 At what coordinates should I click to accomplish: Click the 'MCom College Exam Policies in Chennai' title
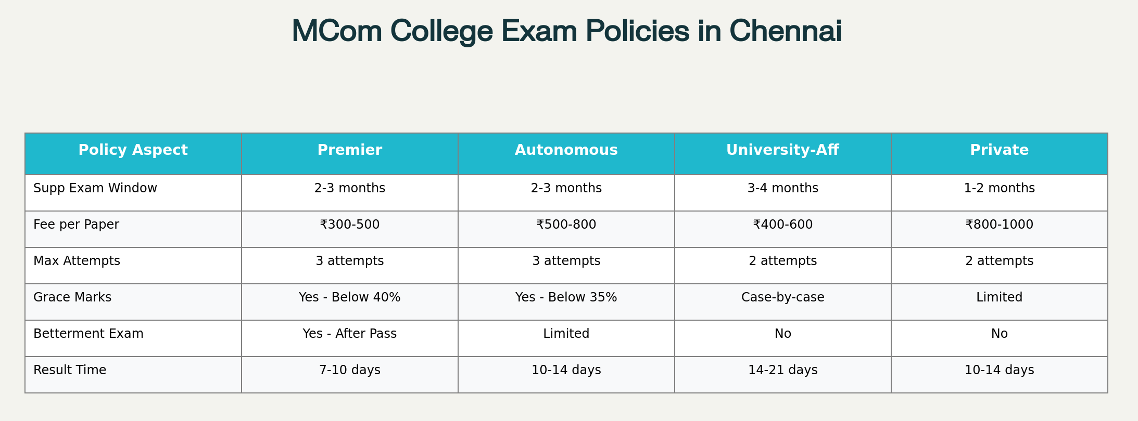(x=567, y=31)
